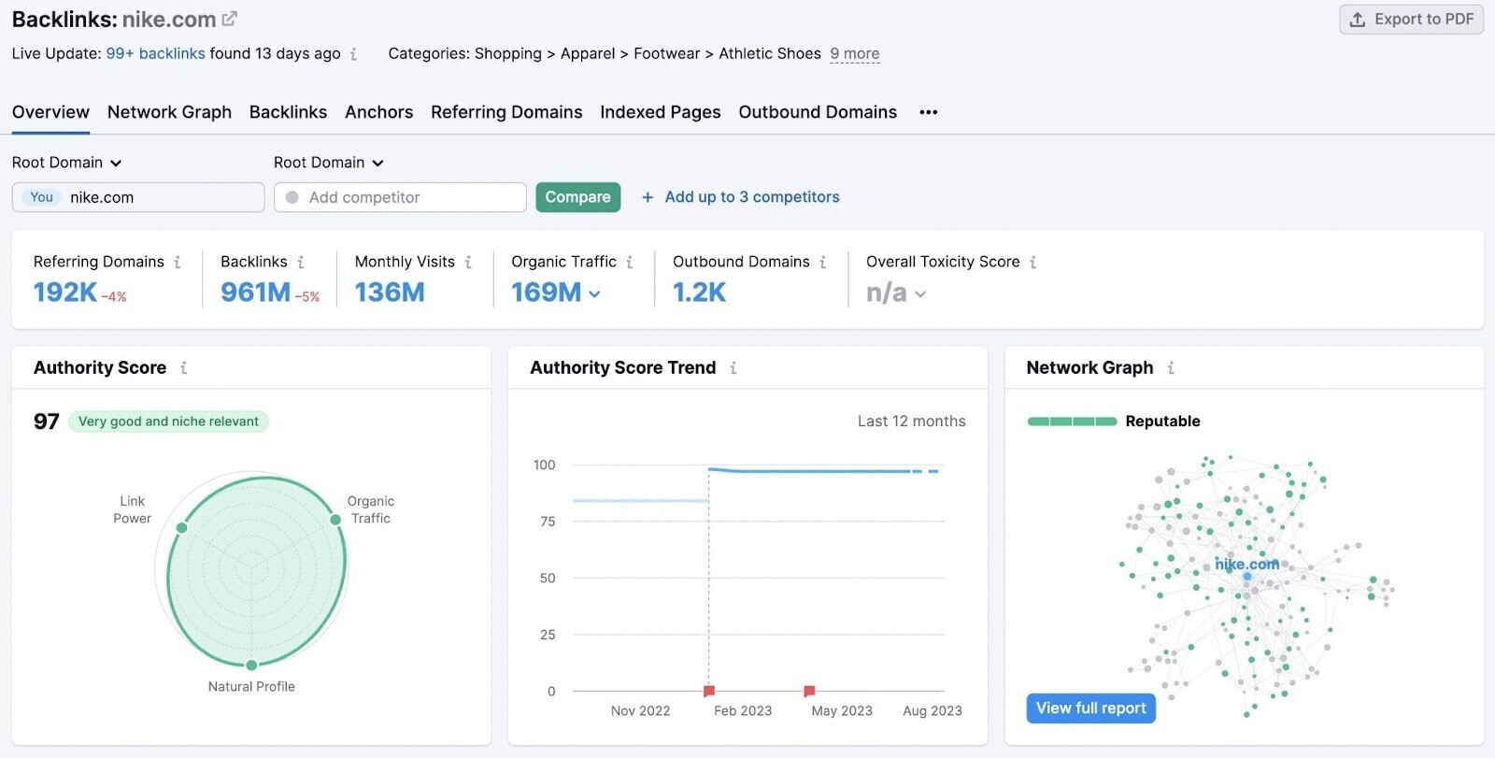Screen dimensions: 1495x758
Task: Open the 961M backlinks value
Action: [255, 293]
